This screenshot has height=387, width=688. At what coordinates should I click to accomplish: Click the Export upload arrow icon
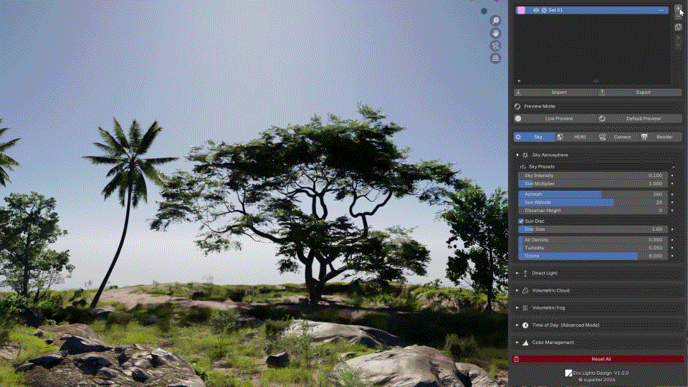[x=603, y=92]
